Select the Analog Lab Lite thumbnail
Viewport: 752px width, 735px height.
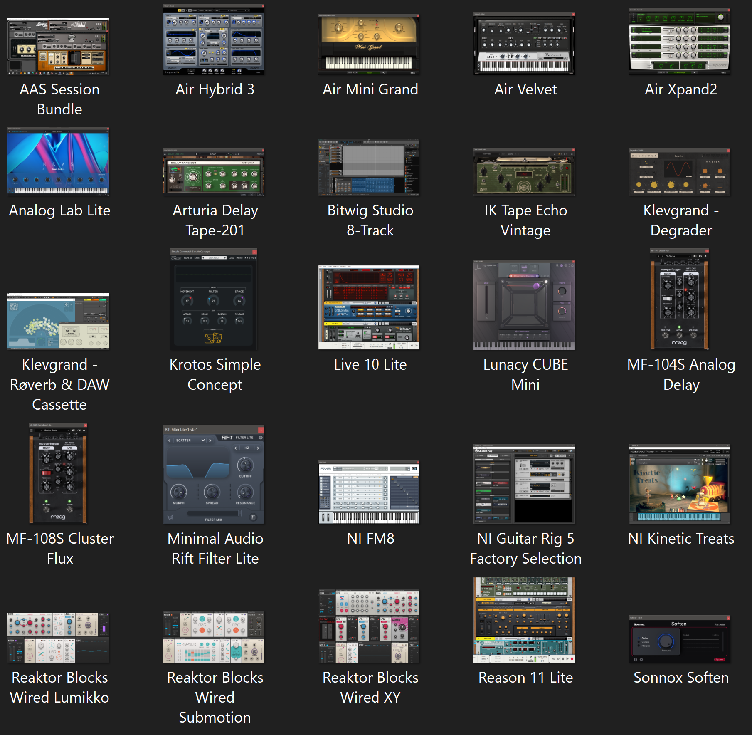(58, 161)
